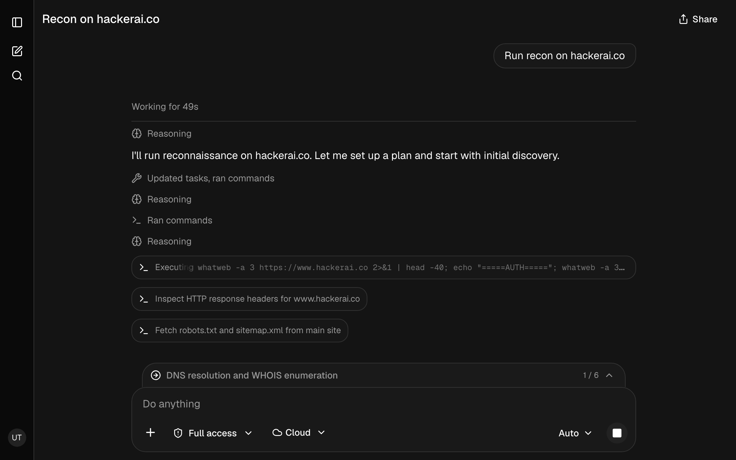Image resolution: width=736 pixels, height=460 pixels.
Task: Open the UT user avatar
Action: (17, 437)
